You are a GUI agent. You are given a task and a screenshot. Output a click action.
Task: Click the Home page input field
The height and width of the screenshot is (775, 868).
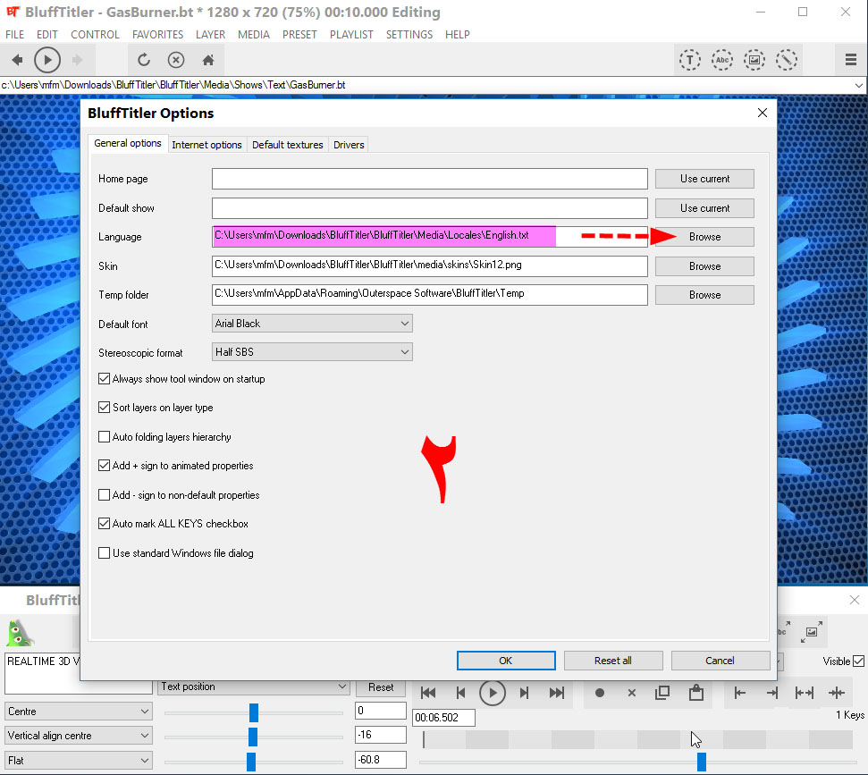(x=430, y=179)
